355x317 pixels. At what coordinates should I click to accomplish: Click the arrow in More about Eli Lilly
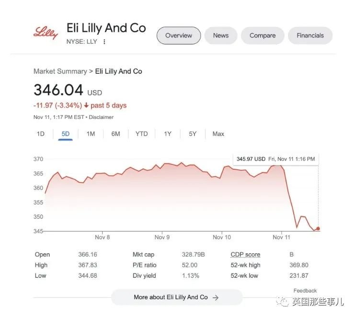tap(216, 297)
